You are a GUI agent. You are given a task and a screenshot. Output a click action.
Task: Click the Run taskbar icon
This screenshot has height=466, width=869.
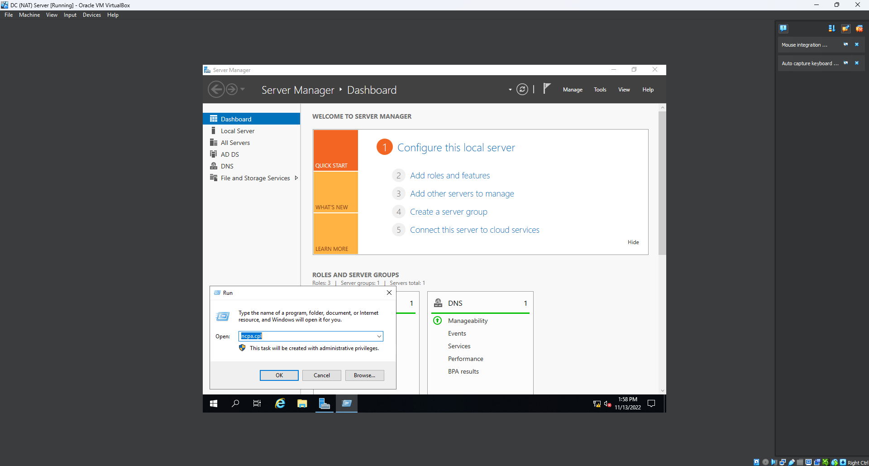point(347,403)
